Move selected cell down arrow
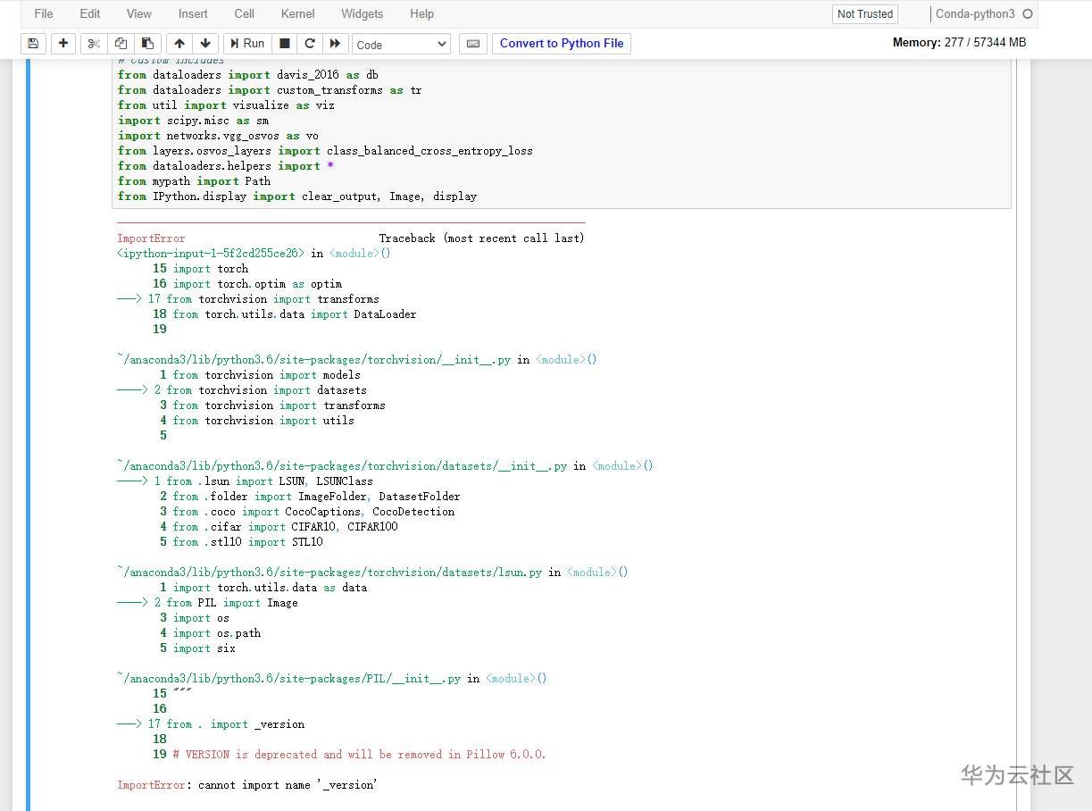Viewport: 1092px width, 811px height. click(205, 44)
